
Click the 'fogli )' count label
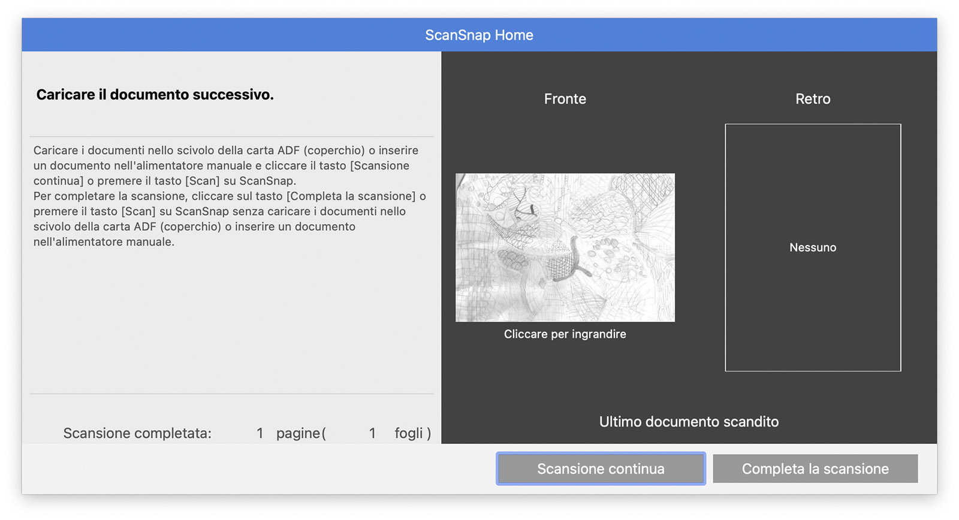[412, 433]
